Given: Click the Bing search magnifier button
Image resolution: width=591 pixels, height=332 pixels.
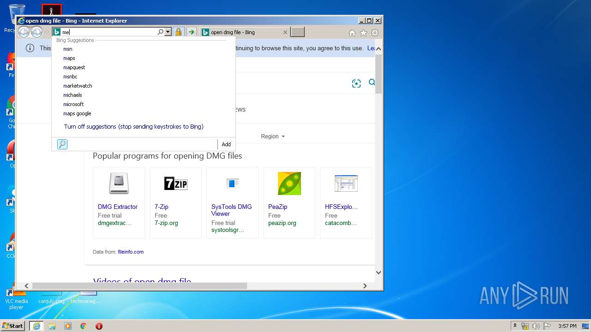Looking at the screenshot, I should [x=372, y=83].
